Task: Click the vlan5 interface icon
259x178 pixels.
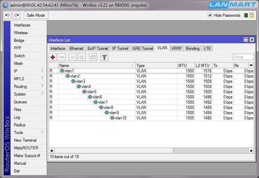Action: 84,92
